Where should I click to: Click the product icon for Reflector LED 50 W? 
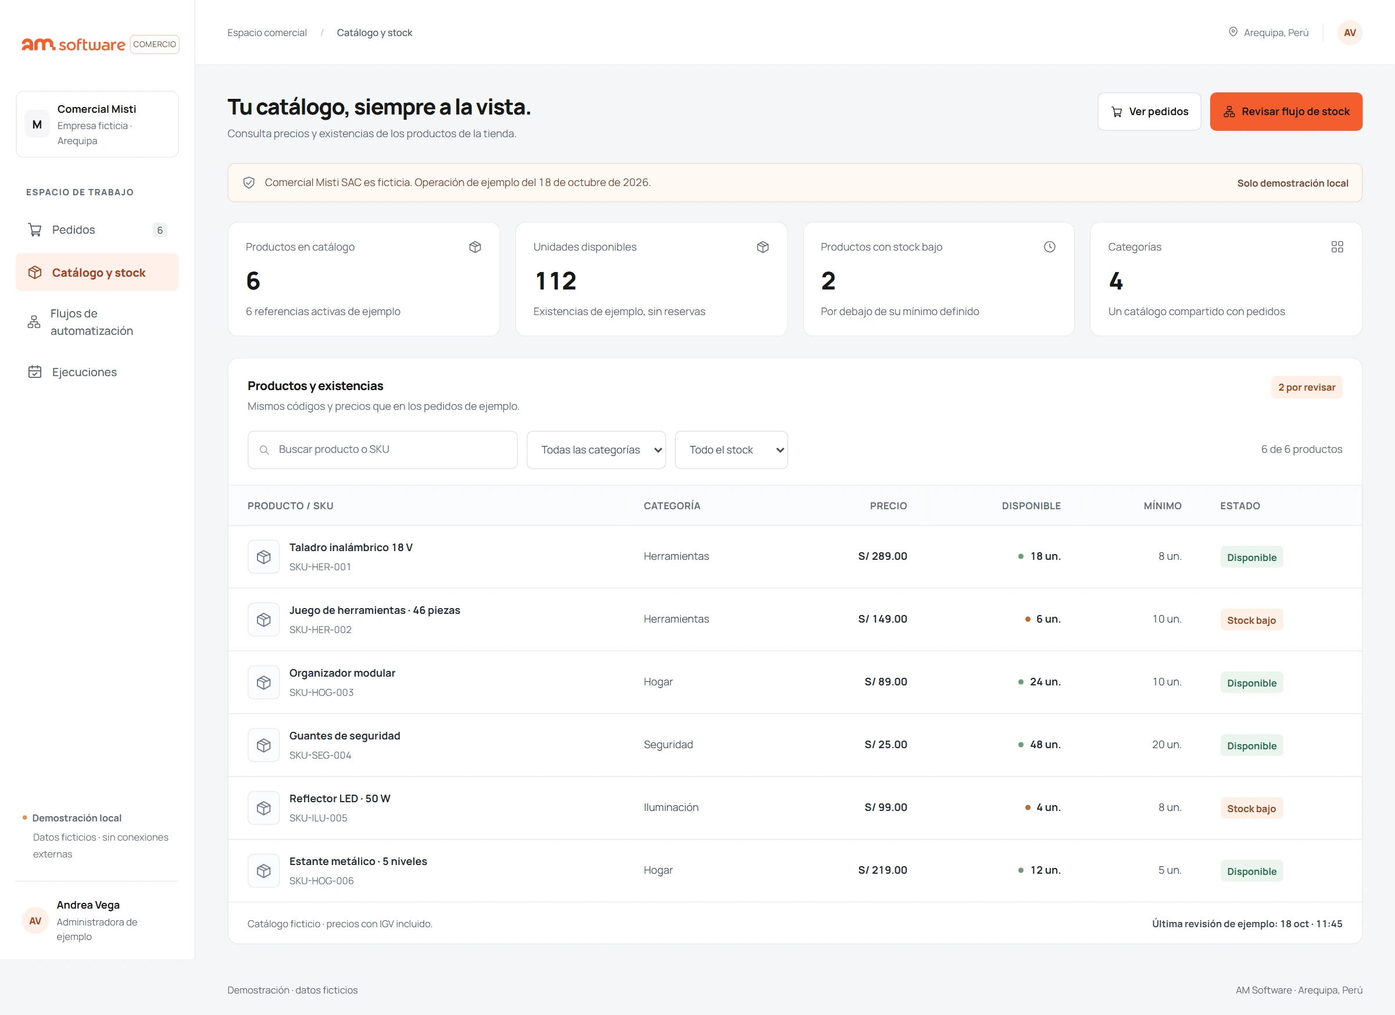264,807
